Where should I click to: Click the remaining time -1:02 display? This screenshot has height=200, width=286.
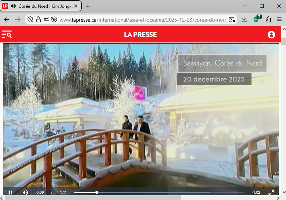coord(256,192)
